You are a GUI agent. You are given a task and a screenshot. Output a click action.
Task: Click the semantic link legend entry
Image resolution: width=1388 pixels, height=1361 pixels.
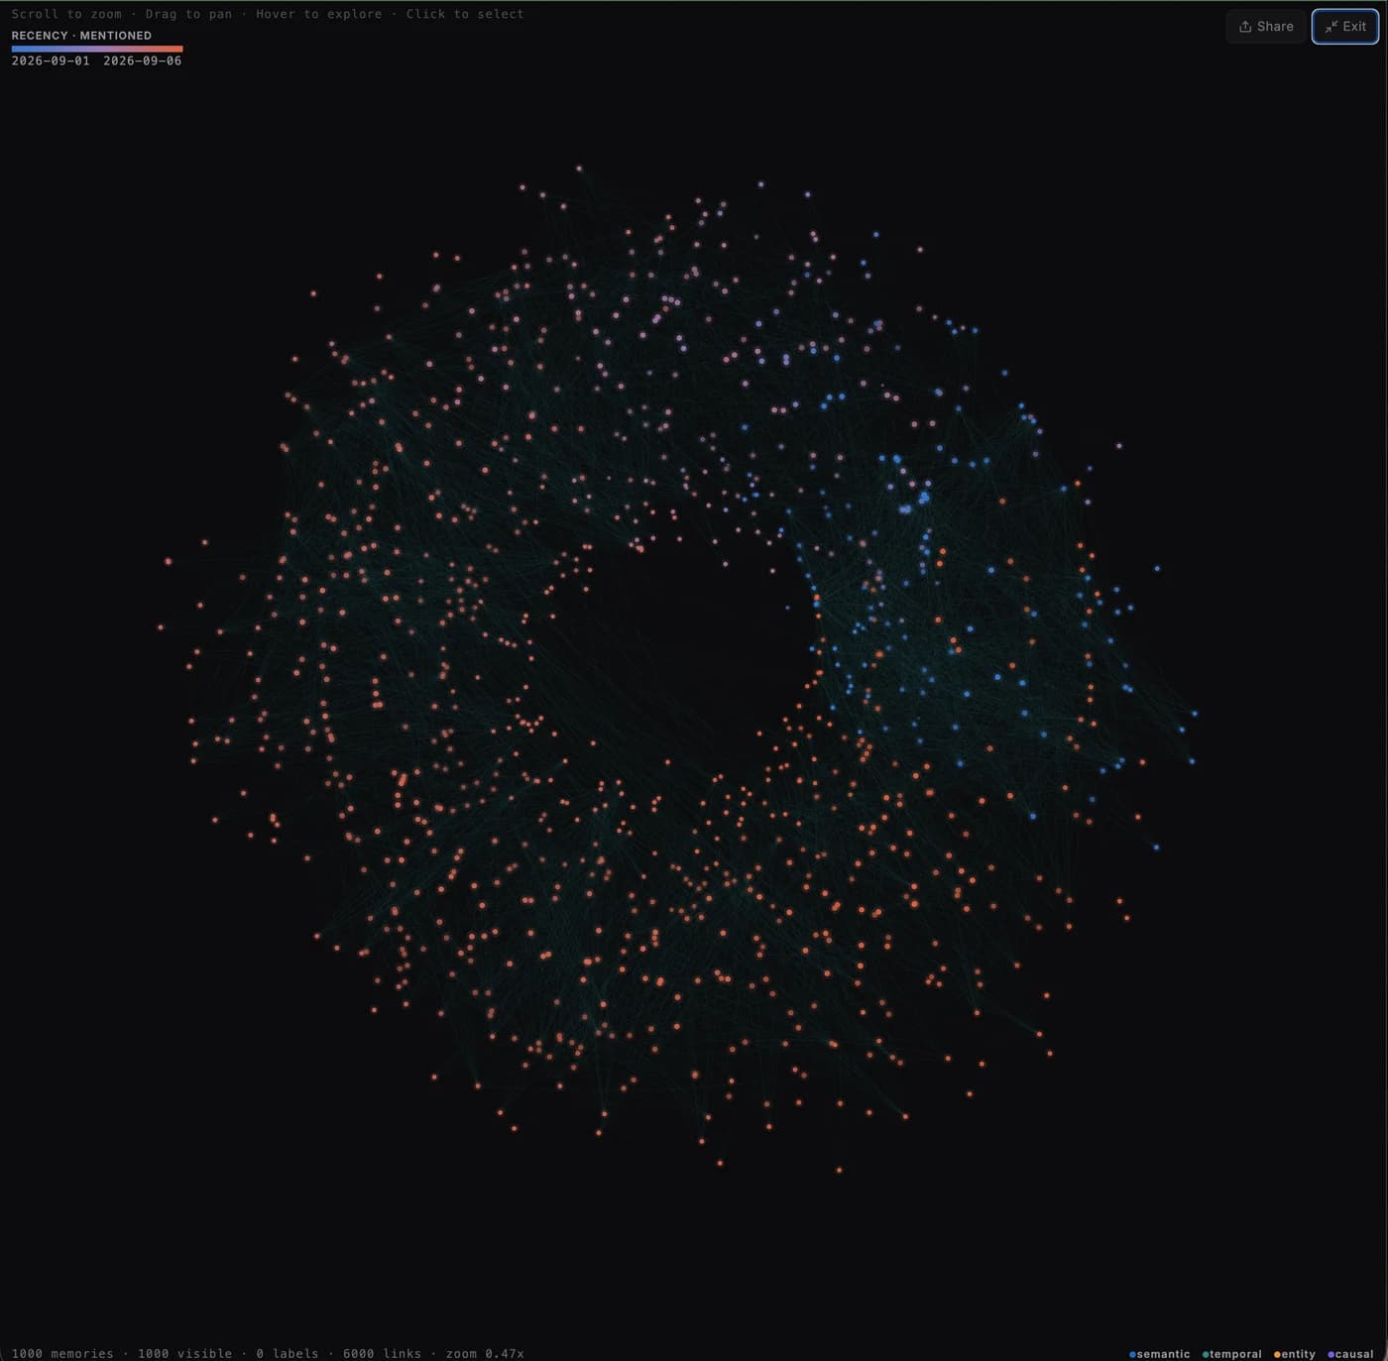1160,1354
